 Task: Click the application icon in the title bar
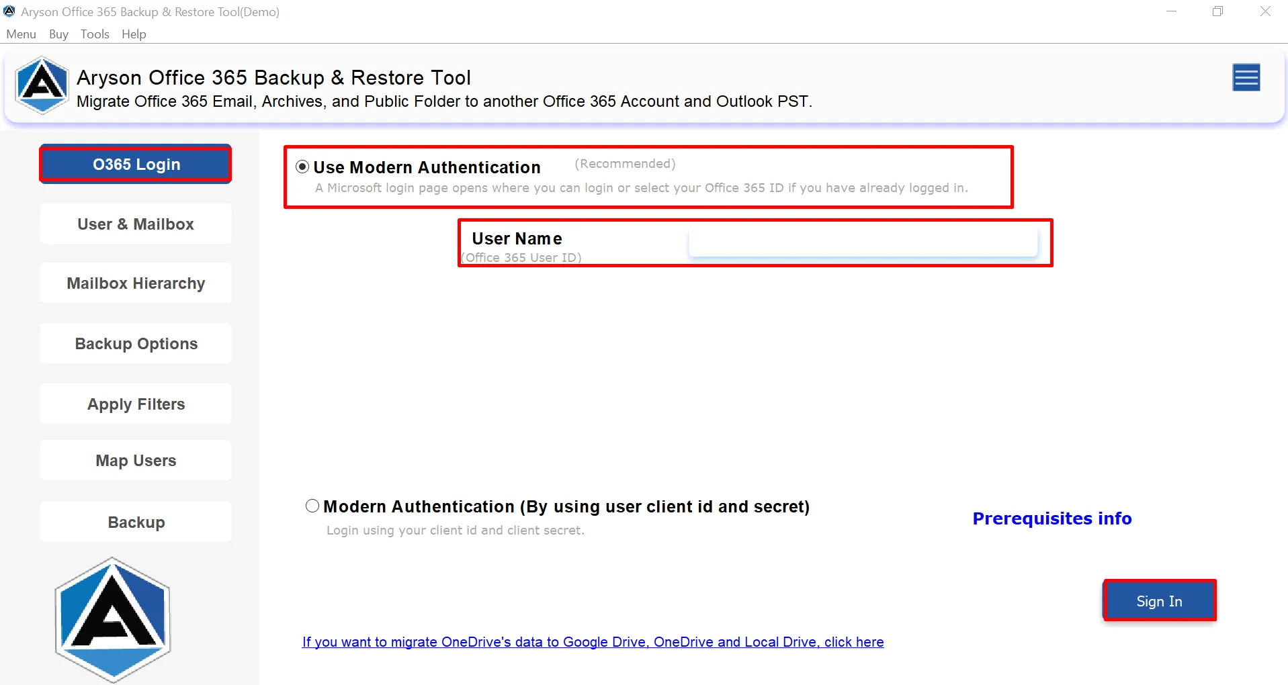pos(9,11)
